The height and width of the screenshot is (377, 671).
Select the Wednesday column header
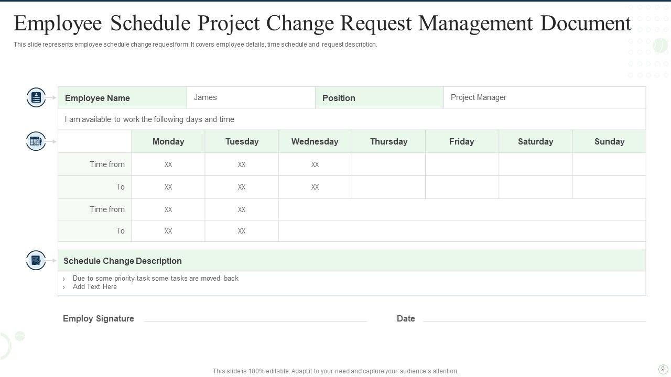pyautogui.click(x=315, y=141)
